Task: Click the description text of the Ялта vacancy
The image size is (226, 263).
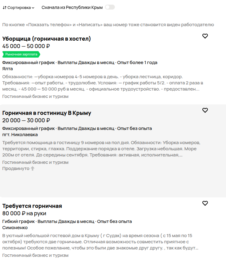Action: [x=103, y=83]
